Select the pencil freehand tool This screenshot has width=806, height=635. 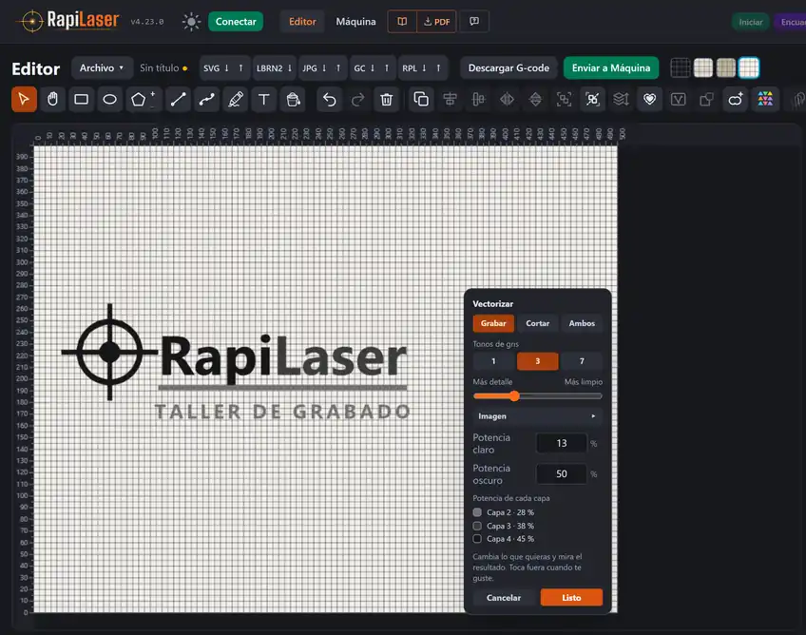tap(236, 99)
